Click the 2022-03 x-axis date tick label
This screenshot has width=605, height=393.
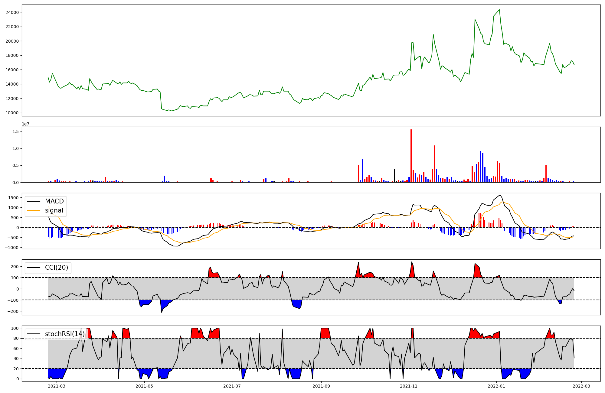tap(581, 386)
